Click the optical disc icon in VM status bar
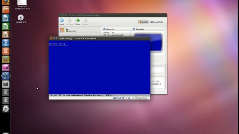The width and height of the screenshot is (239, 134). pos(117,98)
